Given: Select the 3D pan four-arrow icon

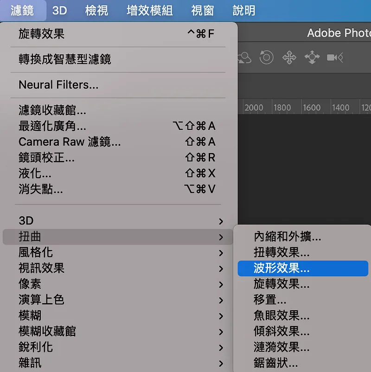Looking at the screenshot, I should 289,58.
